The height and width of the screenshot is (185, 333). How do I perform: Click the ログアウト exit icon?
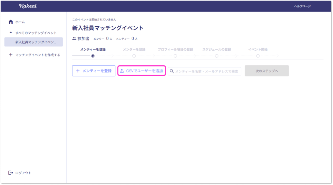click(11, 173)
